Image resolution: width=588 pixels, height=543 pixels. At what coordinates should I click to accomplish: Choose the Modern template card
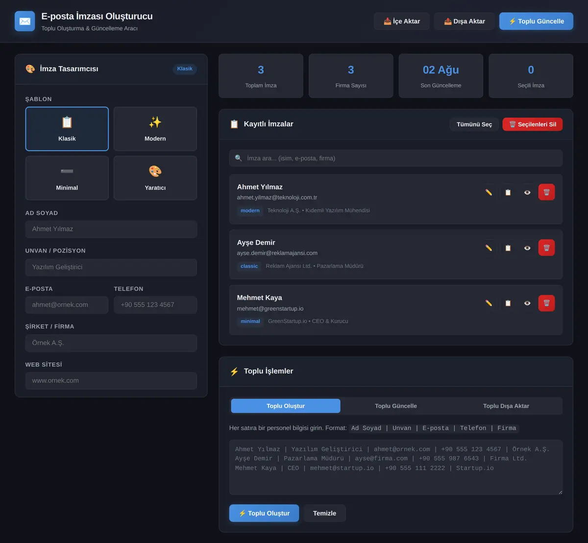coord(155,129)
